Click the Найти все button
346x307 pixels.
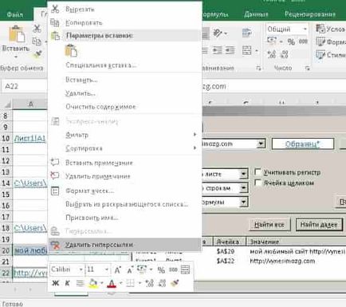[x=269, y=225]
